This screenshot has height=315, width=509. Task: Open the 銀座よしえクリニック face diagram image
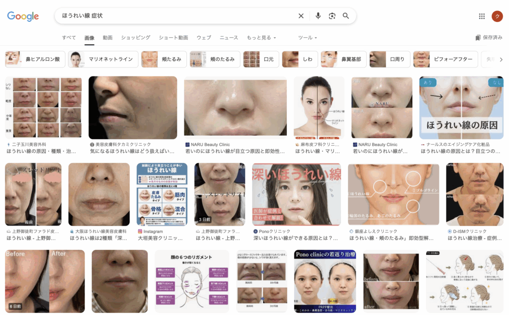coord(394,194)
